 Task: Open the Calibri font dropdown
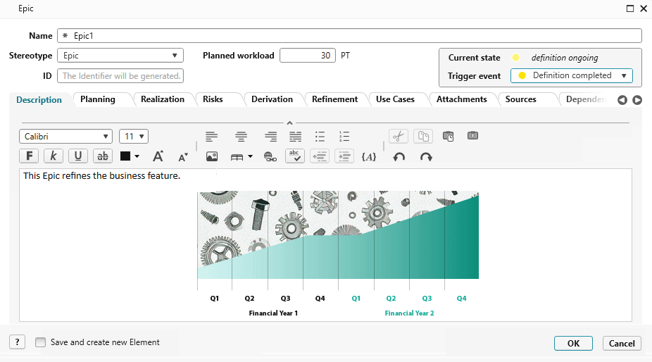pyautogui.click(x=65, y=137)
